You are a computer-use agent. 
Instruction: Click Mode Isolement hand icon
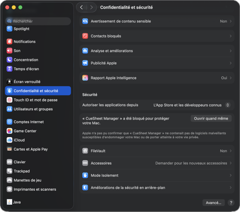85,175
